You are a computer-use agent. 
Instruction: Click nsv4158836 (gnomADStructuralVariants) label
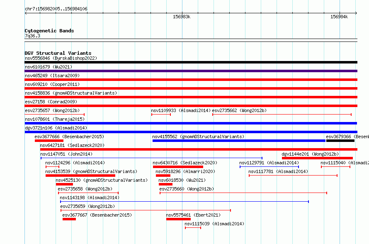coord(71,93)
